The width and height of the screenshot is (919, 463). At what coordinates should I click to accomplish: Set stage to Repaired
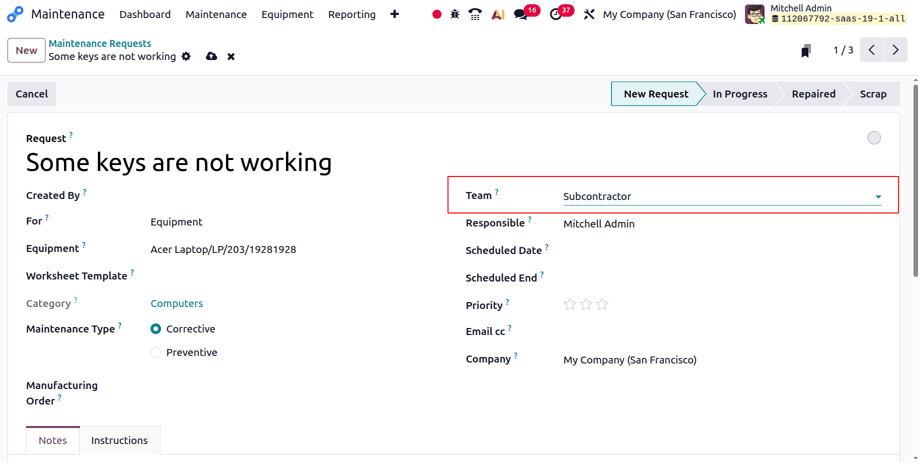[x=813, y=94]
